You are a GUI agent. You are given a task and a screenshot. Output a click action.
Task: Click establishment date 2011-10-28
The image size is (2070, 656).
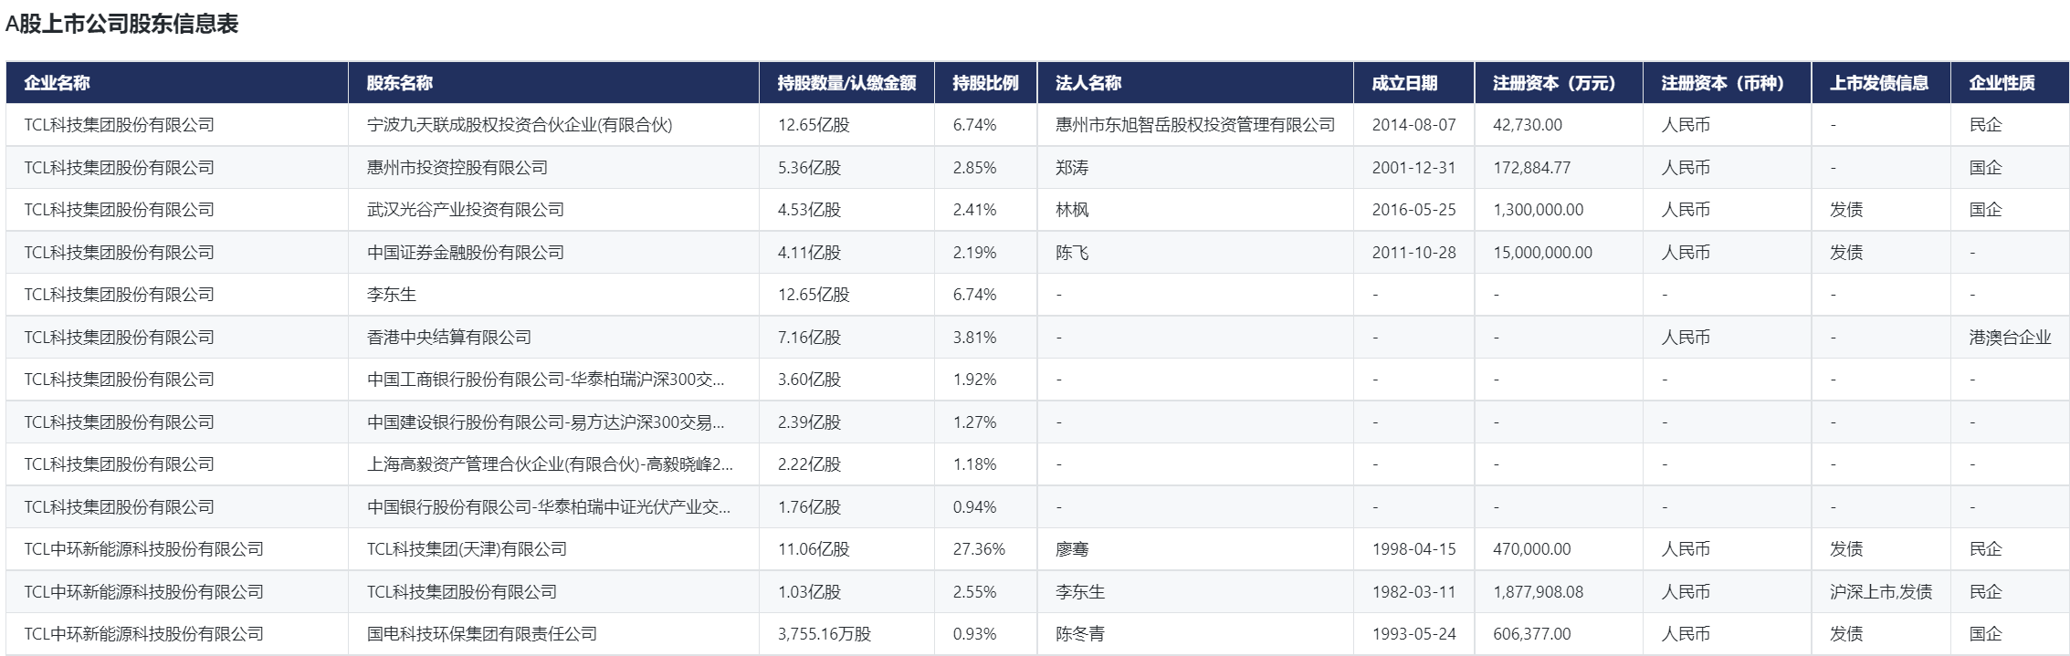click(x=1413, y=253)
